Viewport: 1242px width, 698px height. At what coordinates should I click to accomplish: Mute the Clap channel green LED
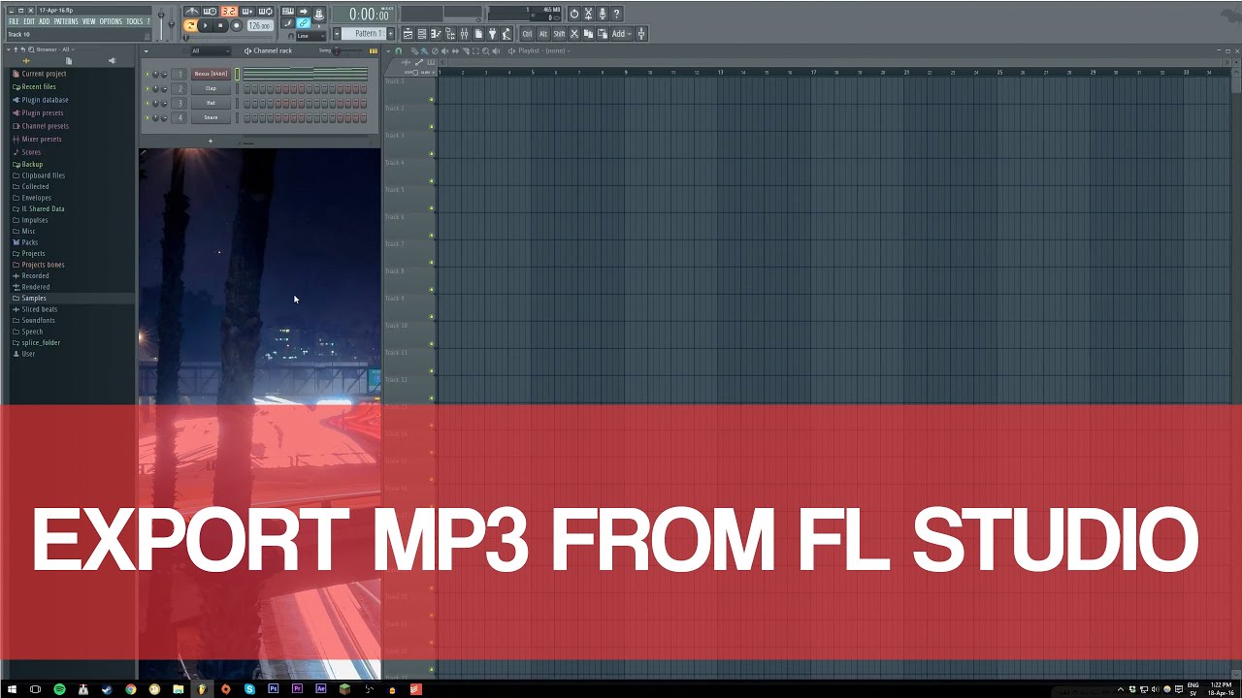tap(147, 88)
